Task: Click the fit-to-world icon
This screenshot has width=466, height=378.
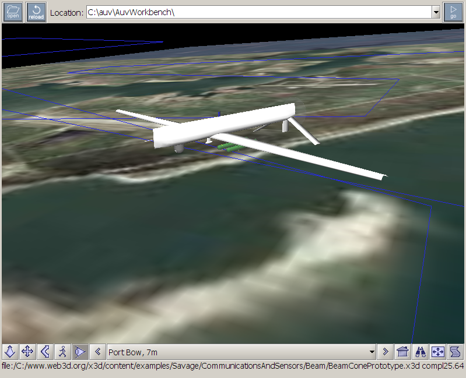Action: click(437, 352)
